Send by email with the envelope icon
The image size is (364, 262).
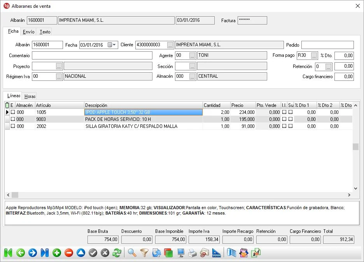[205, 253]
